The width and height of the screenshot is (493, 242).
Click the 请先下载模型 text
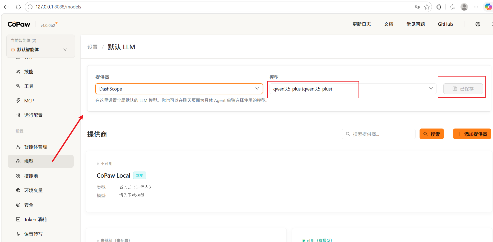[132, 195]
